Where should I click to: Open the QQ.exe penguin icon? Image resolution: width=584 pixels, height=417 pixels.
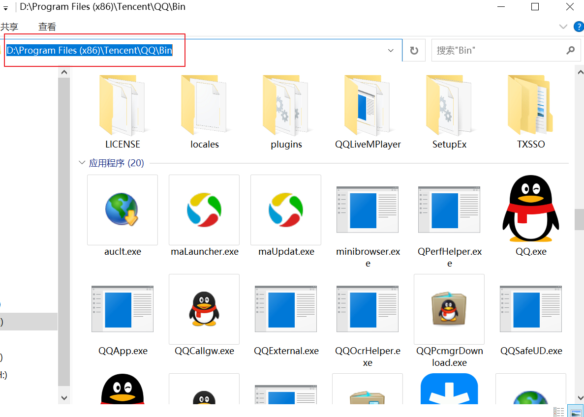[531, 209]
